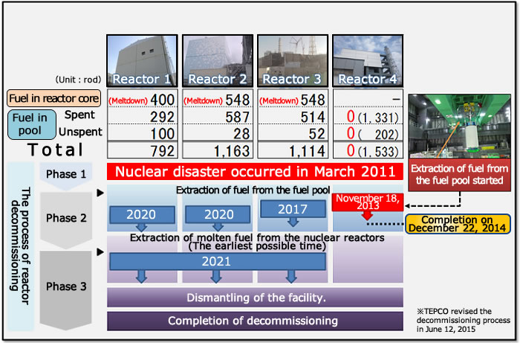520x343 pixels.
Task: Click the red 'Nuclear disaster occurred' banner
Action: click(x=255, y=170)
